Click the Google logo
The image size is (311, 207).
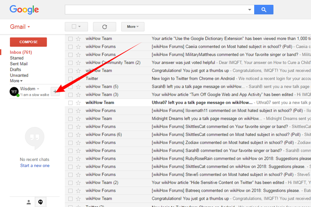pos(24,10)
